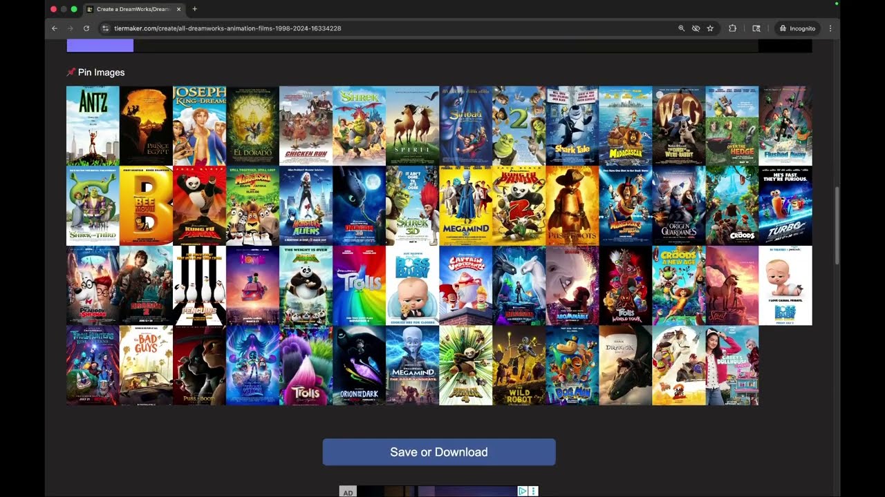Select The Croods poster
The image size is (885, 497).
[732, 206]
